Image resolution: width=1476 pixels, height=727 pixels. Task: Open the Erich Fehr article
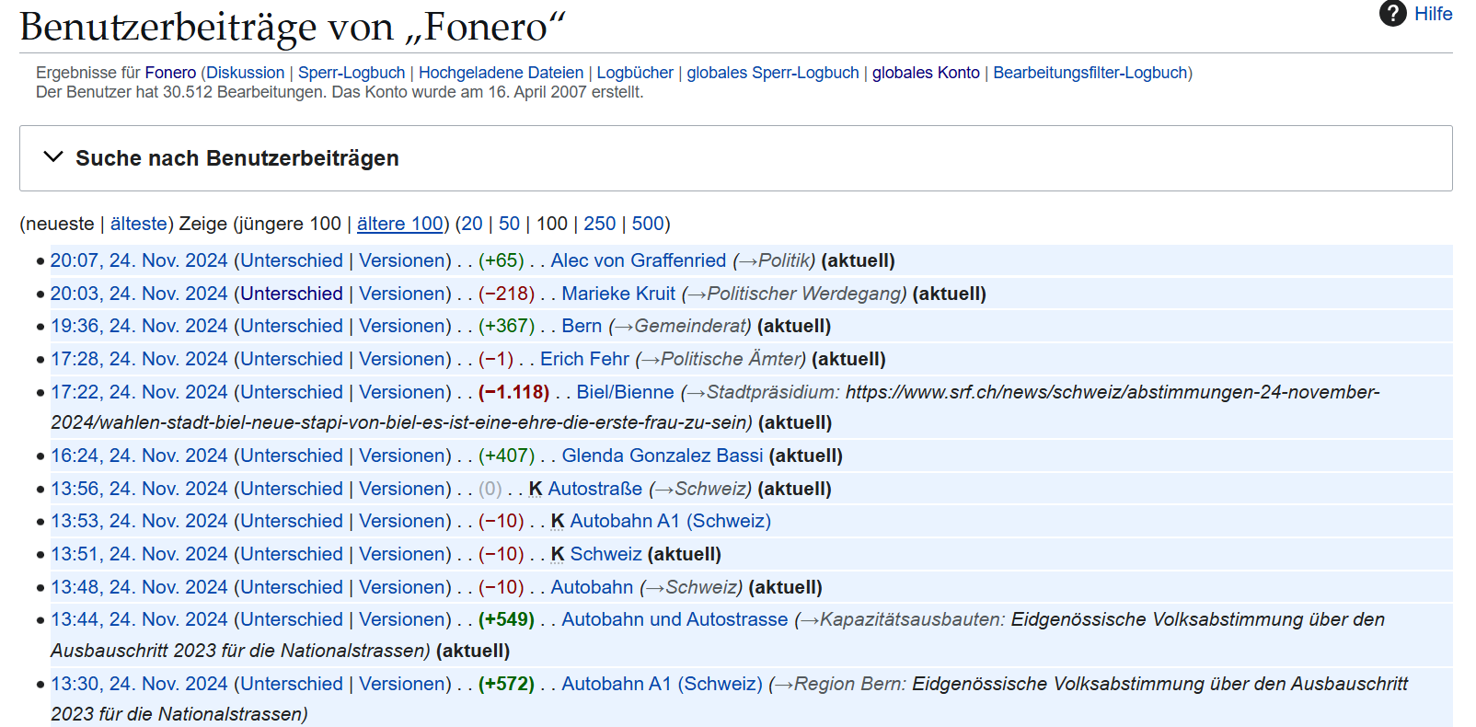point(584,359)
